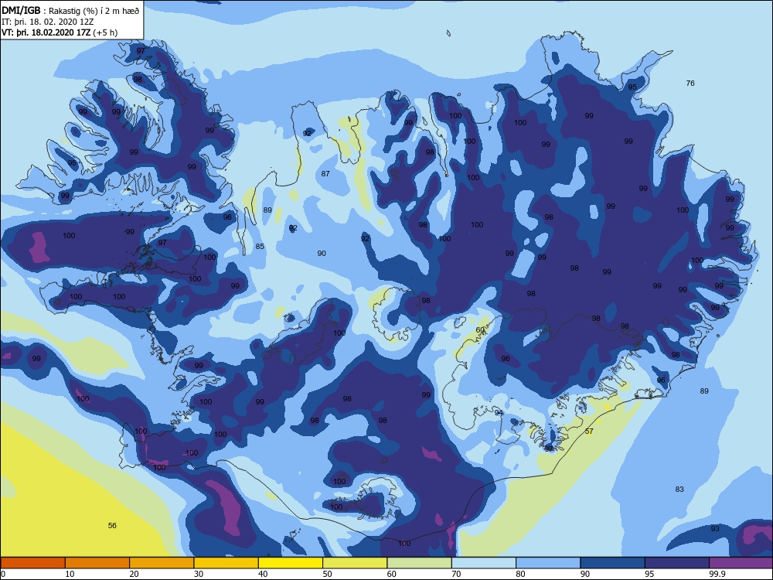Click the value 85 on the map
The width and height of the screenshot is (773, 580).
click(260, 246)
